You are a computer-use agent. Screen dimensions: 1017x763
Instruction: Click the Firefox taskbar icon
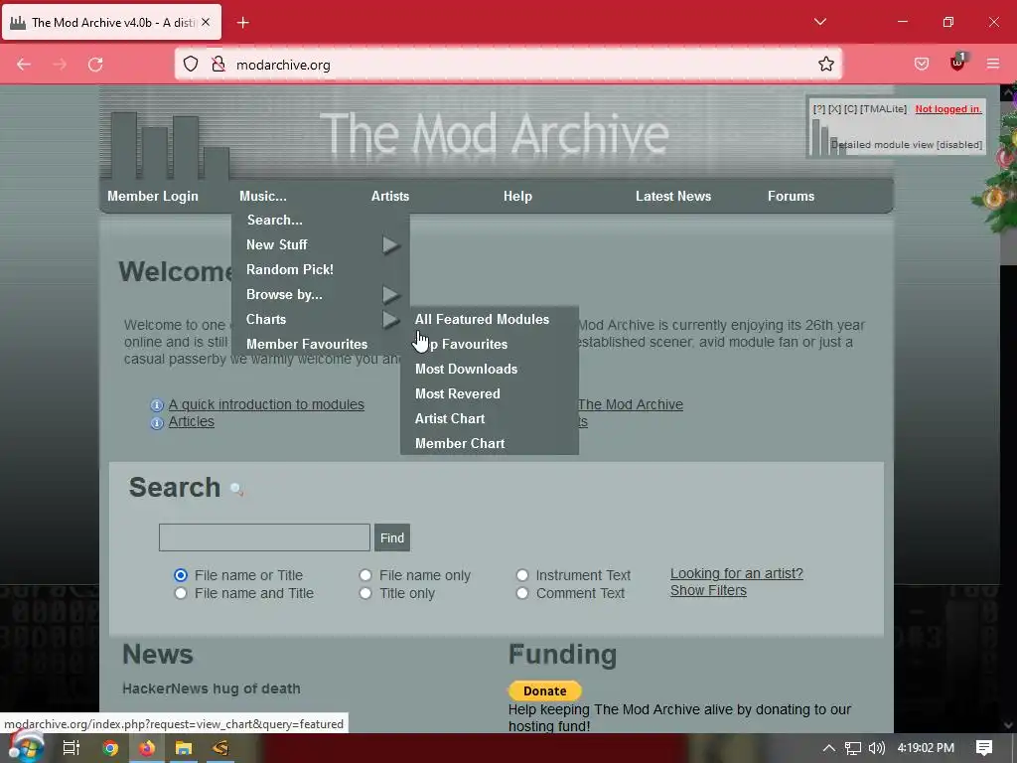pos(147,748)
